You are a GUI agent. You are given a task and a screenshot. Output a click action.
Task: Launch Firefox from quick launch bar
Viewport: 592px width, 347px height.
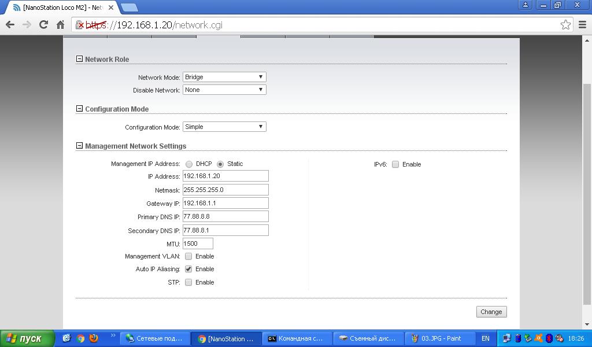94,338
